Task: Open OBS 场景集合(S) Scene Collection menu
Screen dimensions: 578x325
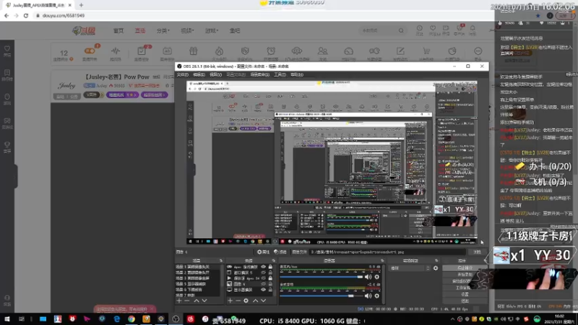Action: 260,75
